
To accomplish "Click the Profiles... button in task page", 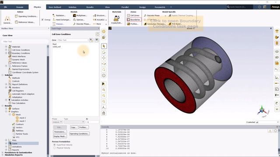I will (x=84, y=127).
